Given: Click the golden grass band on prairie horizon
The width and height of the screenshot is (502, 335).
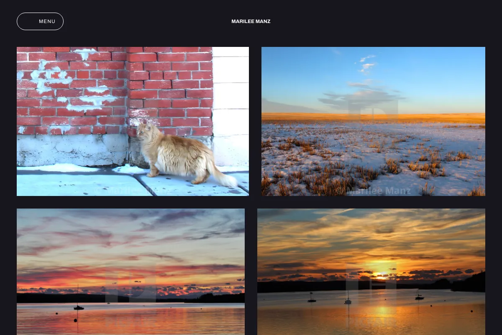Looking at the screenshot, I should (x=373, y=118).
